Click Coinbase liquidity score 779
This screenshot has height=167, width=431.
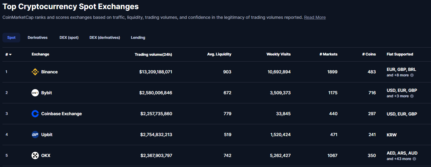point(227,114)
